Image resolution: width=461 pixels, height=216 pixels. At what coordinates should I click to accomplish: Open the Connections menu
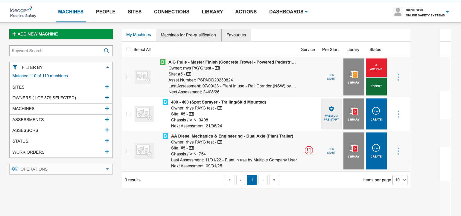pyautogui.click(x=172, y=12)
